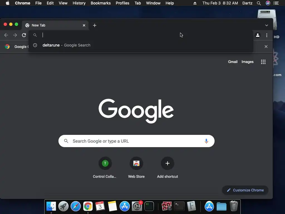Open the blue folder stack in the Dock
Image resolution: width=285 pixels, height=214 pixels.
coord(221,206)
